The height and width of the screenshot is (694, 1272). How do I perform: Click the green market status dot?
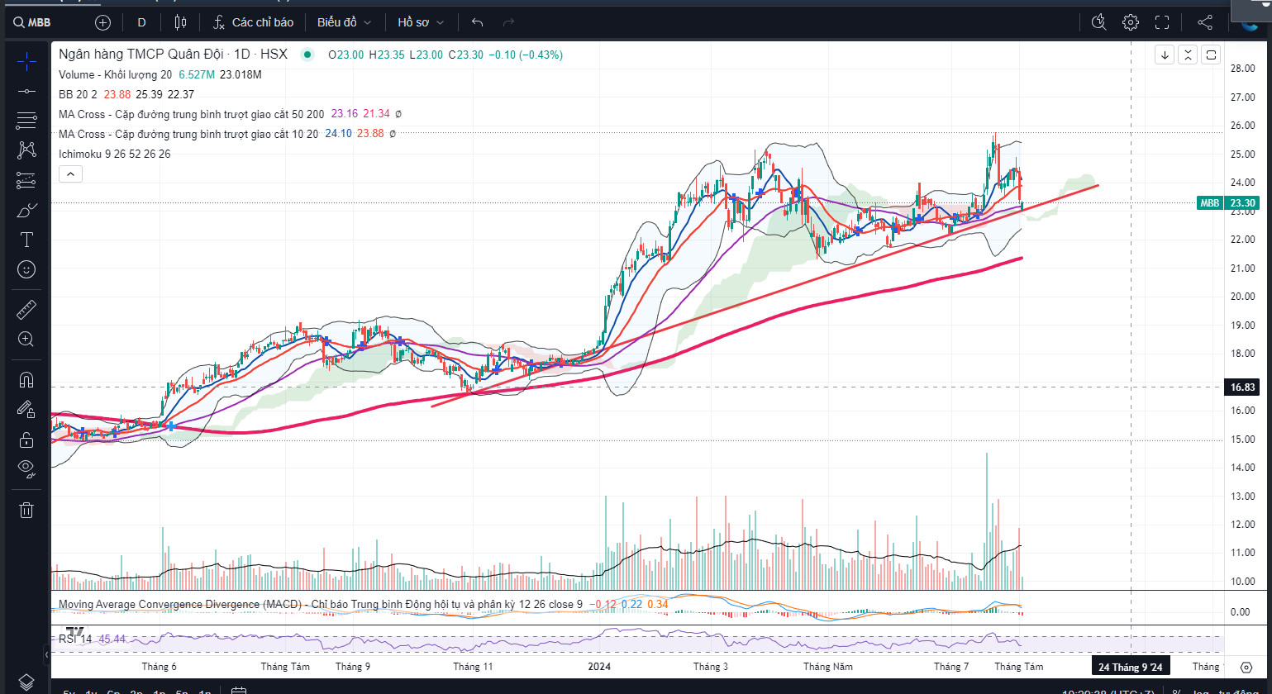[x=307, y=55]
